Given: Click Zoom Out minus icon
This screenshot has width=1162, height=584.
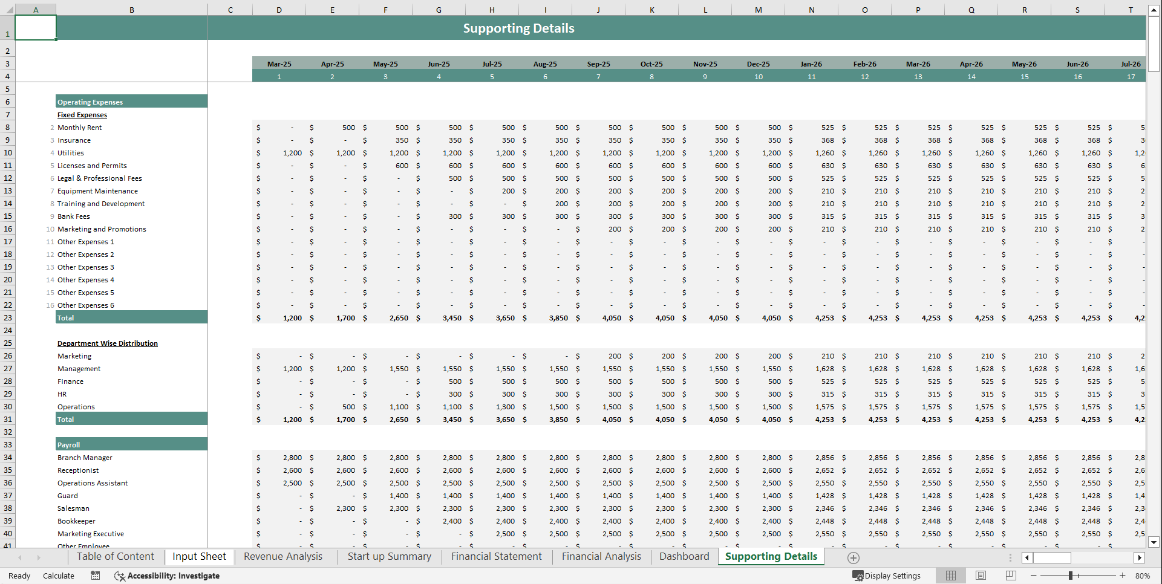Looking at the screenshot, I should [1035, 576].
